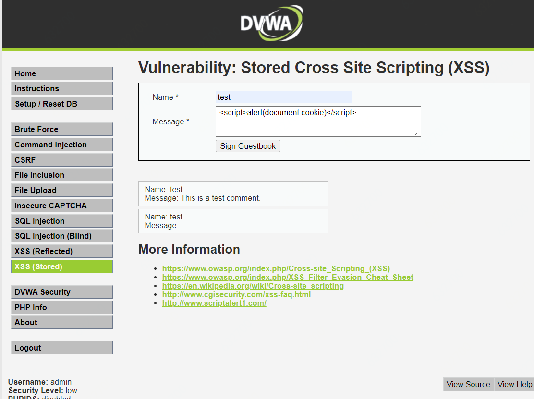Screen dimensions: 534x399
Task: Log out of DVWA
Action: click(61, 347)
